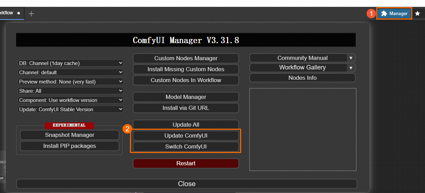The image size is (425, 193).
Task: Close the ComfyUI Manager dialog
Action: click(x=187, y=184)
